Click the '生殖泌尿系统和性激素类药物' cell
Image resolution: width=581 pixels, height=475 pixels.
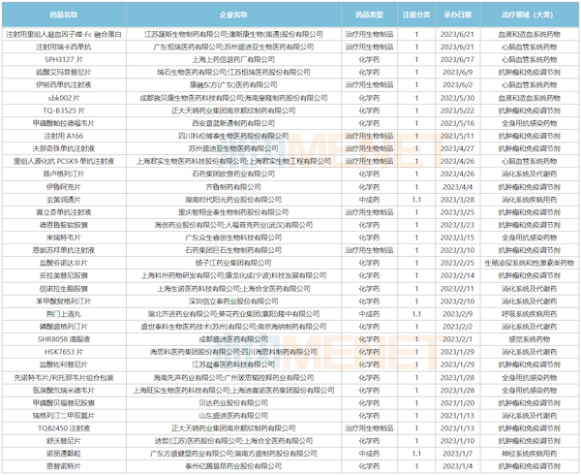click(x=530, y=263)
